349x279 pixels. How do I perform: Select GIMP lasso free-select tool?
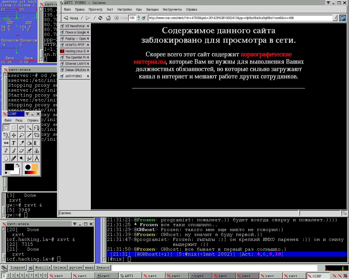pyautogui.click(x=21, y=128)
